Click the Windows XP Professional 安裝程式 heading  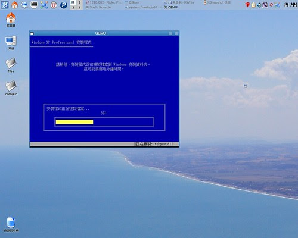pyautogui.click(x=61, y=42)
